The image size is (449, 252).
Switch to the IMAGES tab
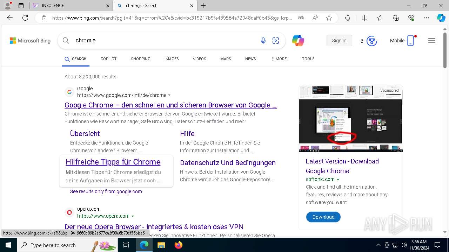(x=172, y=59)
